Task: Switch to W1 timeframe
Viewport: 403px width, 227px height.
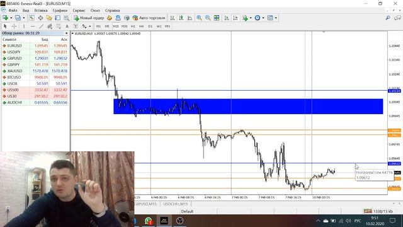Action: (159, 26)
